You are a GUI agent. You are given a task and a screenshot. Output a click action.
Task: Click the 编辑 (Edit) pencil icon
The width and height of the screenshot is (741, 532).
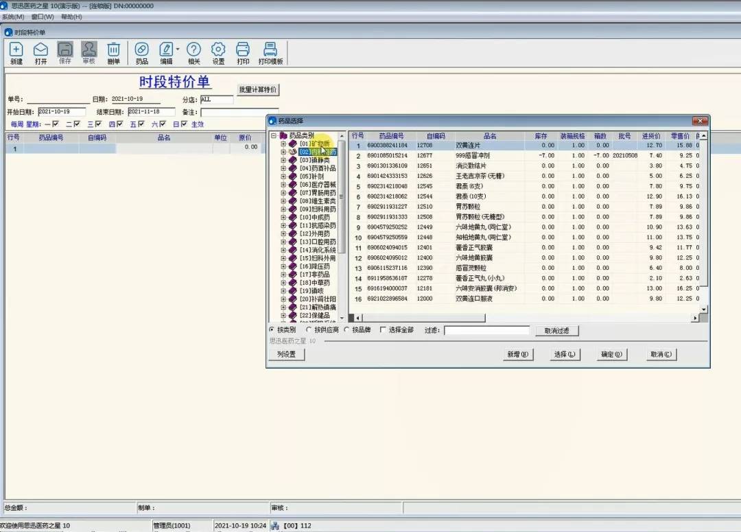166,49
